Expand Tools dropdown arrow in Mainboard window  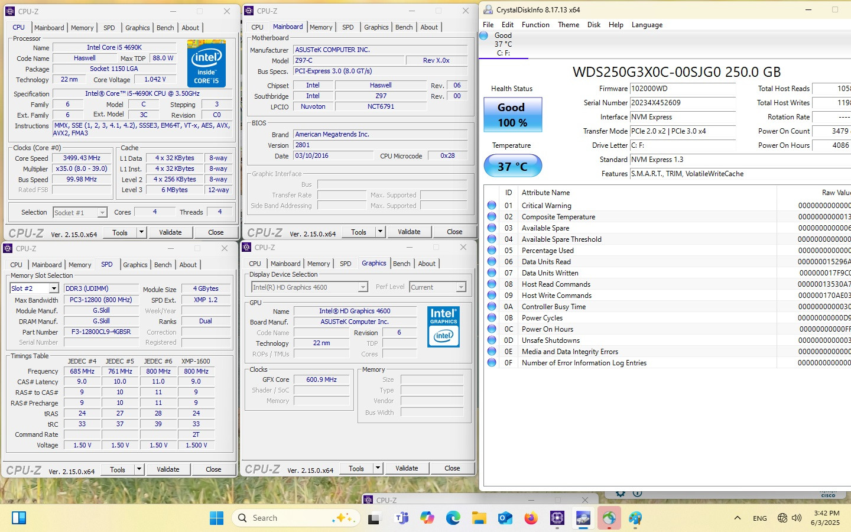click(380, 232)
